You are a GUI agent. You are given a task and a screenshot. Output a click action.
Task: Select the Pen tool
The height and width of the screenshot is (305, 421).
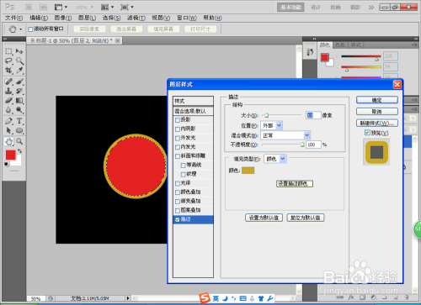[8, 121]
